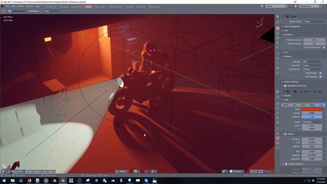327x184 pixels.
Task: Enable the Contact Shadows checkbox
Action: (x=286, y=164)
